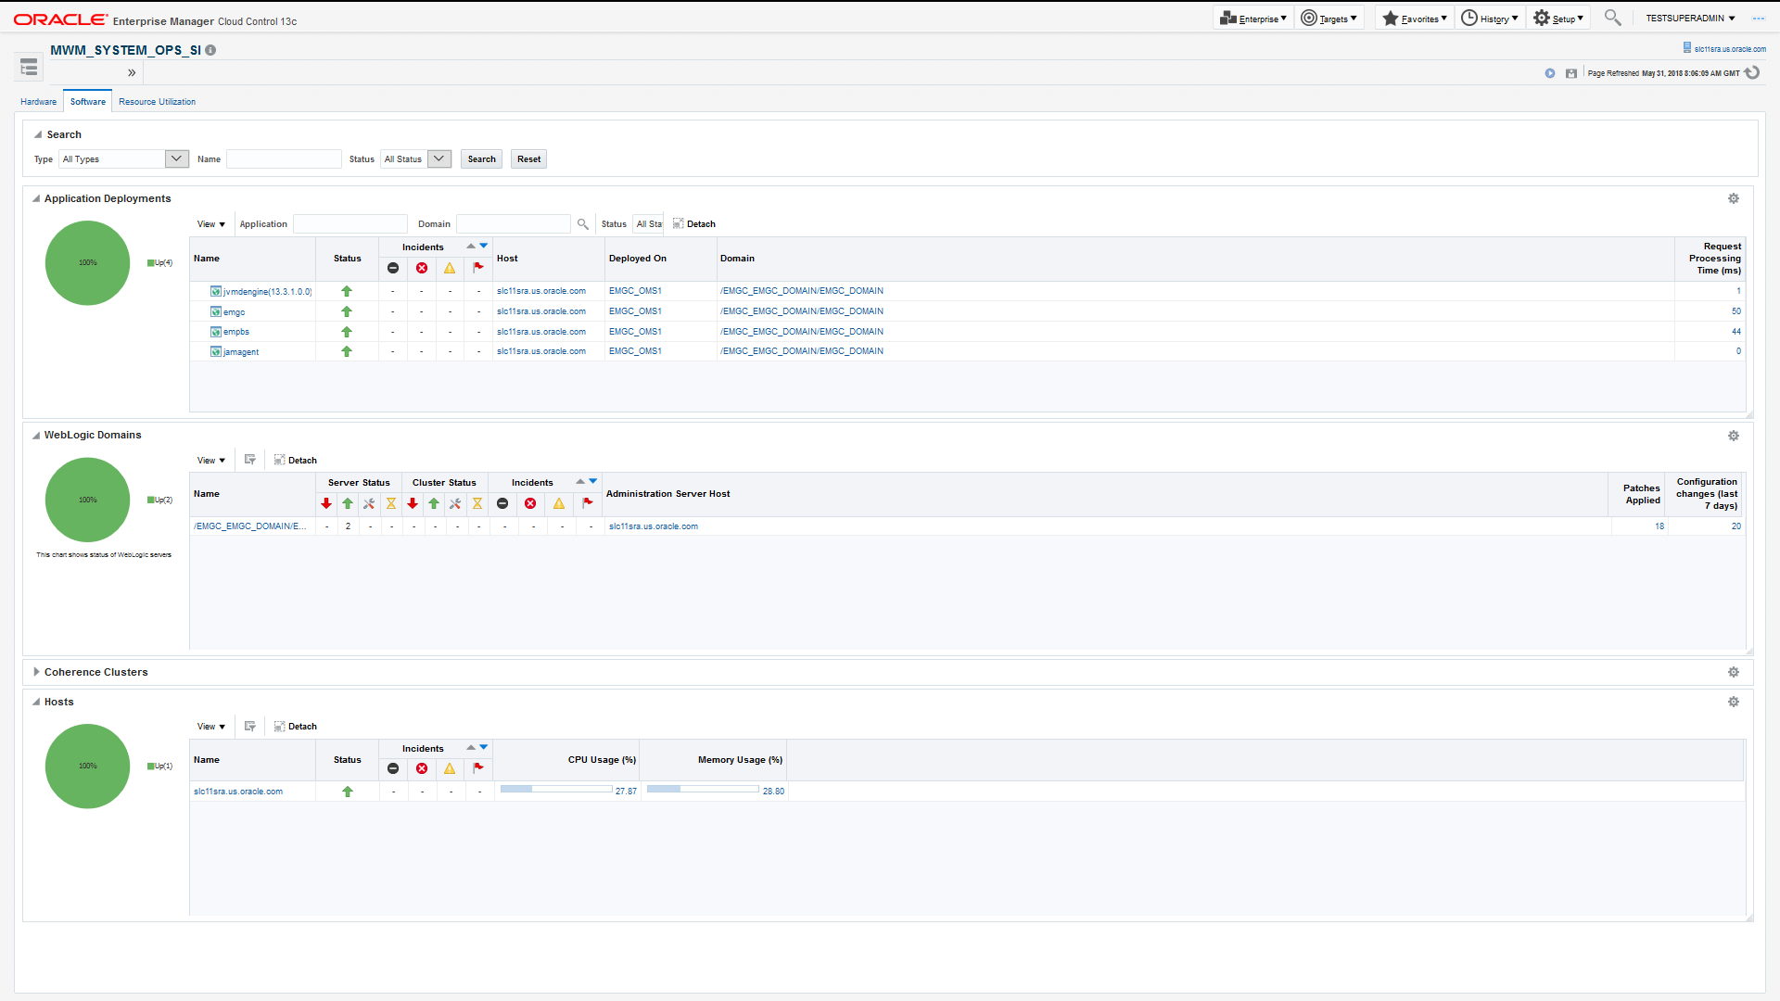1780x1001 pixels.
Task: Open the Hosts section settings gear
Action: tap(1733, 702)
